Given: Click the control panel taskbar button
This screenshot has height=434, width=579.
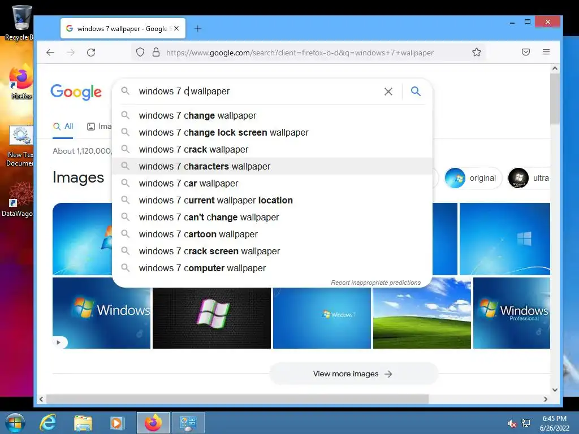Looking at the screenshot, I should (x=188, y=423).
